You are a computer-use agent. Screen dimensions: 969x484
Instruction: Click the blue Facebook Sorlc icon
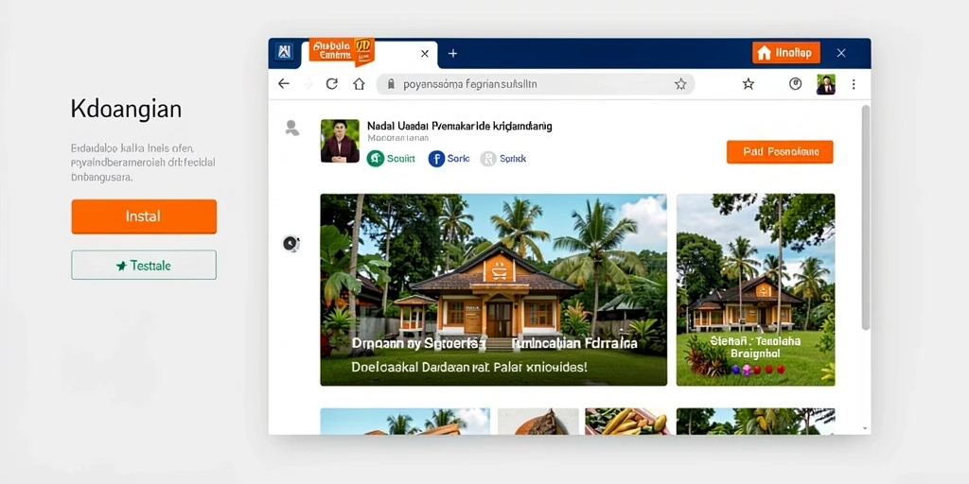click(436, 159)
